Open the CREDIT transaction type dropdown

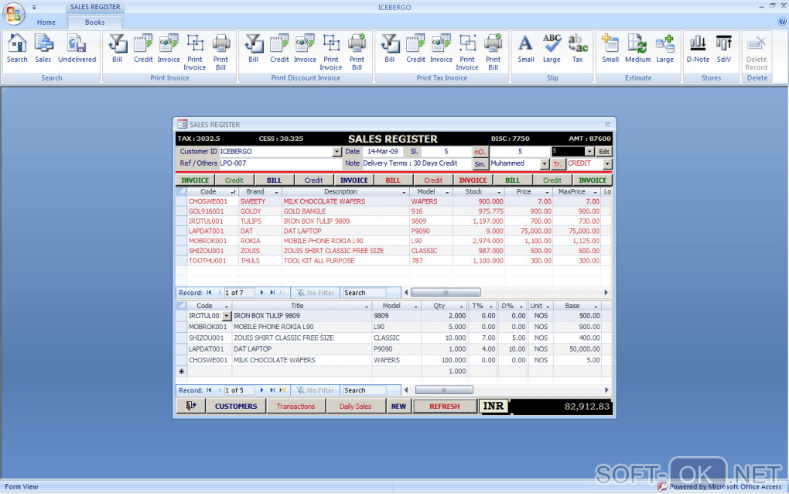coord(607,164)
